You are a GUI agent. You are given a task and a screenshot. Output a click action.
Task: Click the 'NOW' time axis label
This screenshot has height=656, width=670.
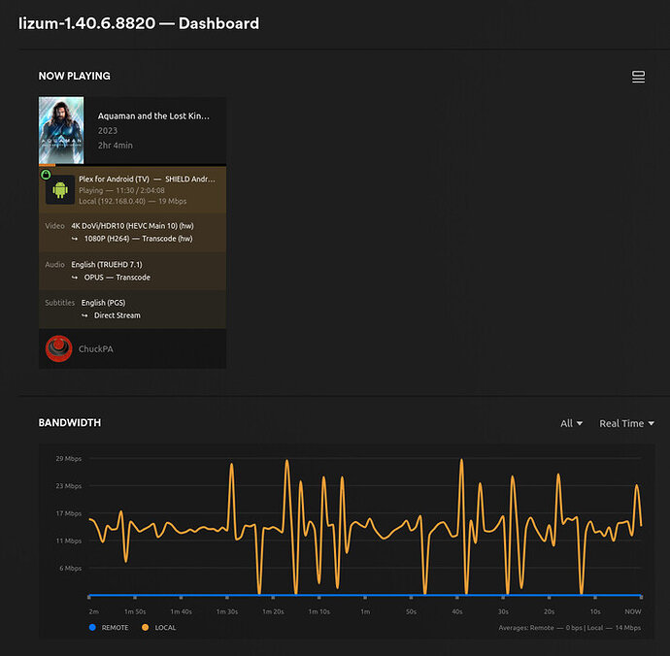pyautogui.click(x=633, y=611)
